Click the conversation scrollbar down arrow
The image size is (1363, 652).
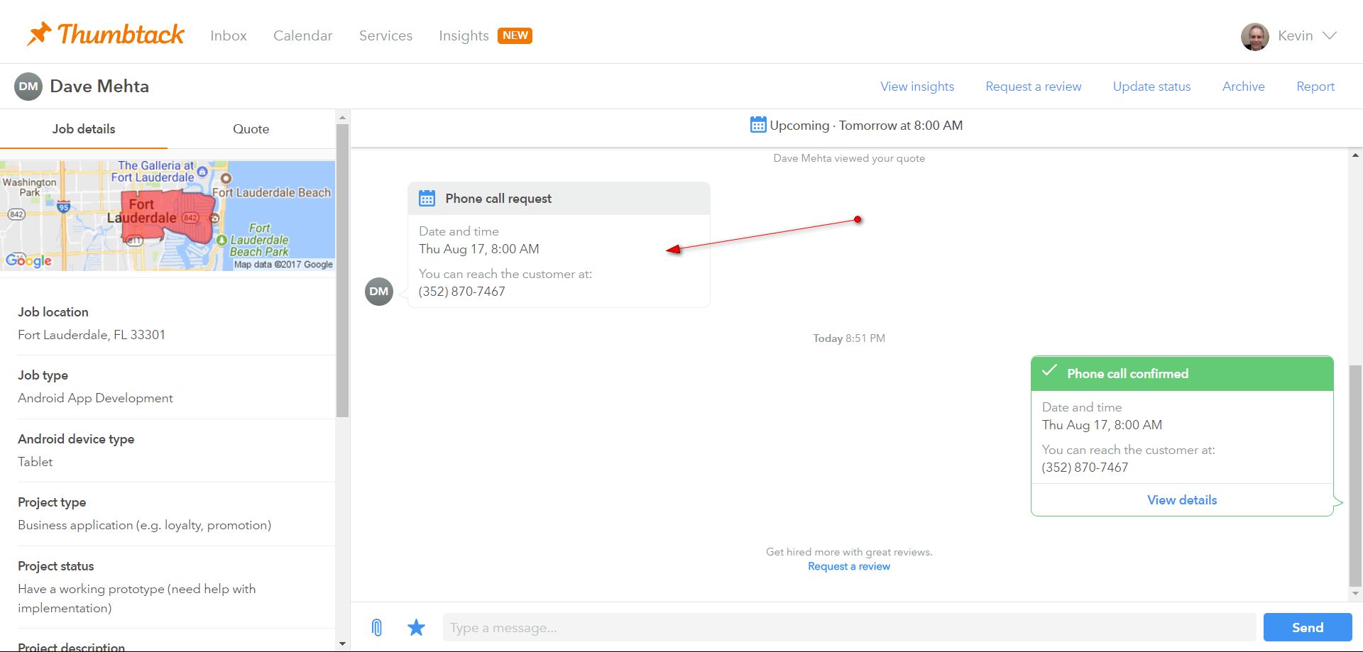[1355, 594]
